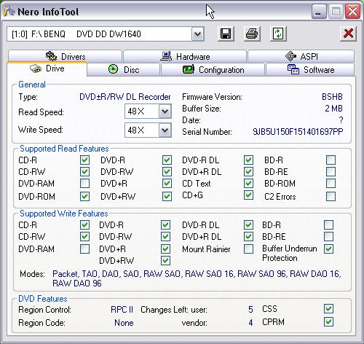
Task: Minimize the Nero InfoTool window
Action: (318, 12)
